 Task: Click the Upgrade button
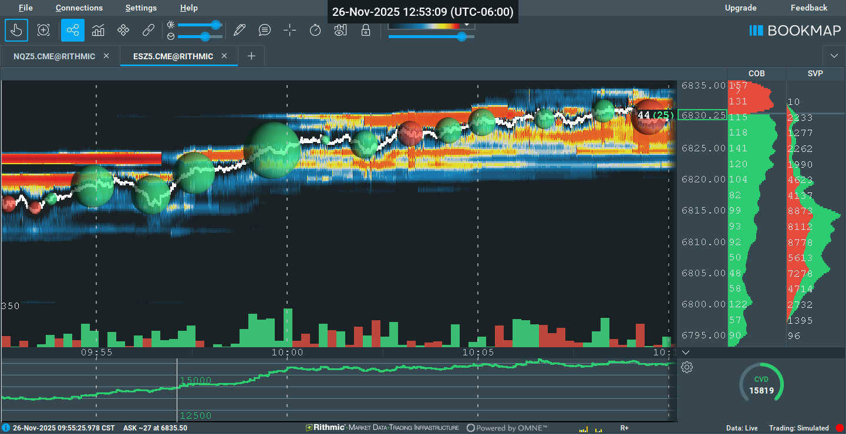741,8
